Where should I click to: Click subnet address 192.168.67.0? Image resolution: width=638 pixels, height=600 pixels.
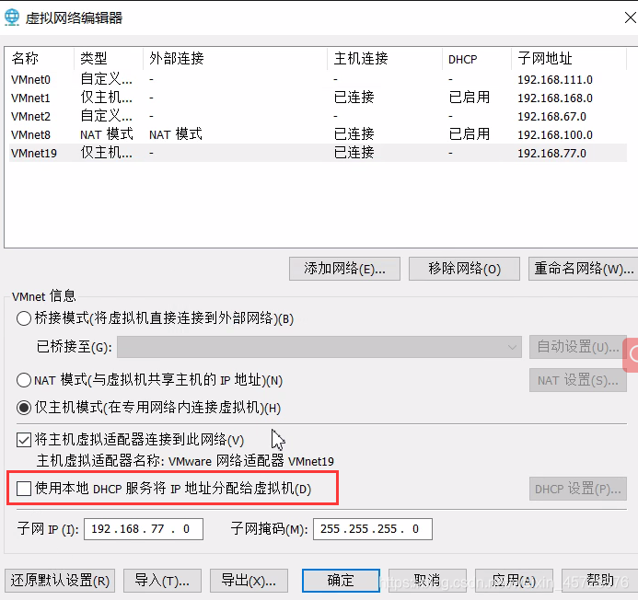coord(551,117)
